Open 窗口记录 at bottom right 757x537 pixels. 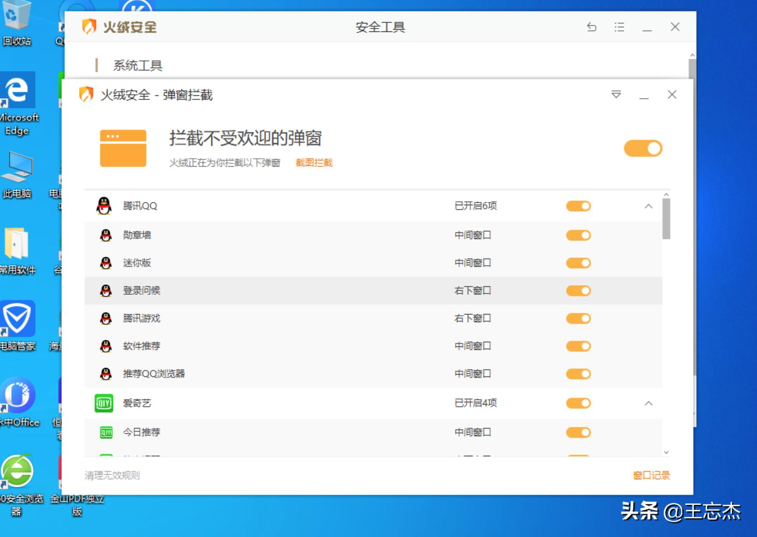(651, 475)
